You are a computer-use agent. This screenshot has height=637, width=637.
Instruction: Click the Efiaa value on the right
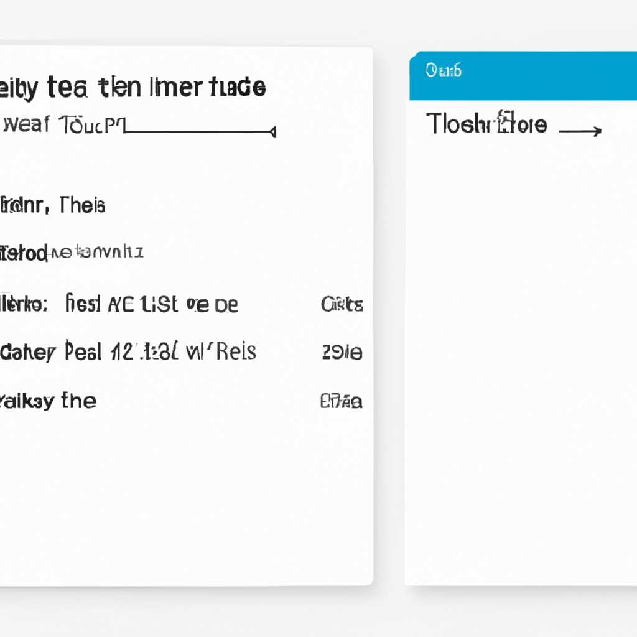(341, 401)
